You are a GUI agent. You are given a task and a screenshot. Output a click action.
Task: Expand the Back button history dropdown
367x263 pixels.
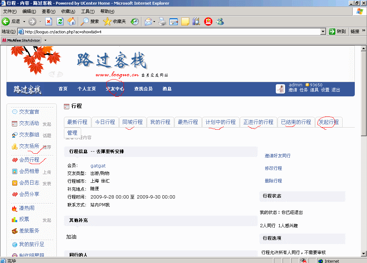point(24,21)
